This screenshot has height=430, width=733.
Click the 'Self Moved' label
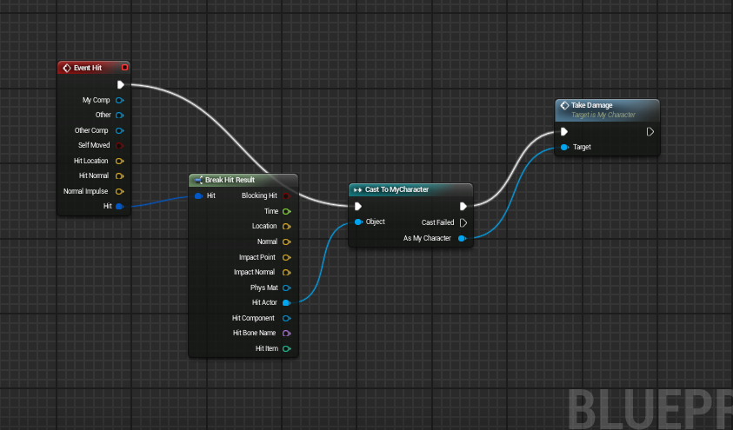[x=94, y=145]
